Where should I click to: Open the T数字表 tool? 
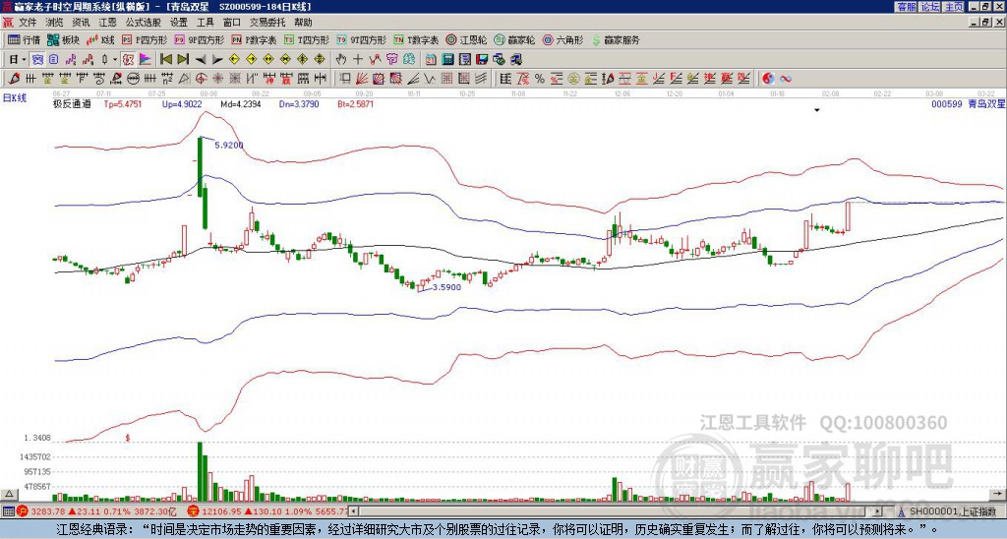click(416, 39)
